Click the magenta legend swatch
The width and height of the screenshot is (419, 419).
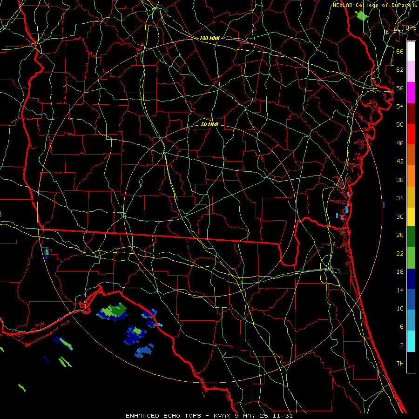pyautogui.click(x=411, y=93)
